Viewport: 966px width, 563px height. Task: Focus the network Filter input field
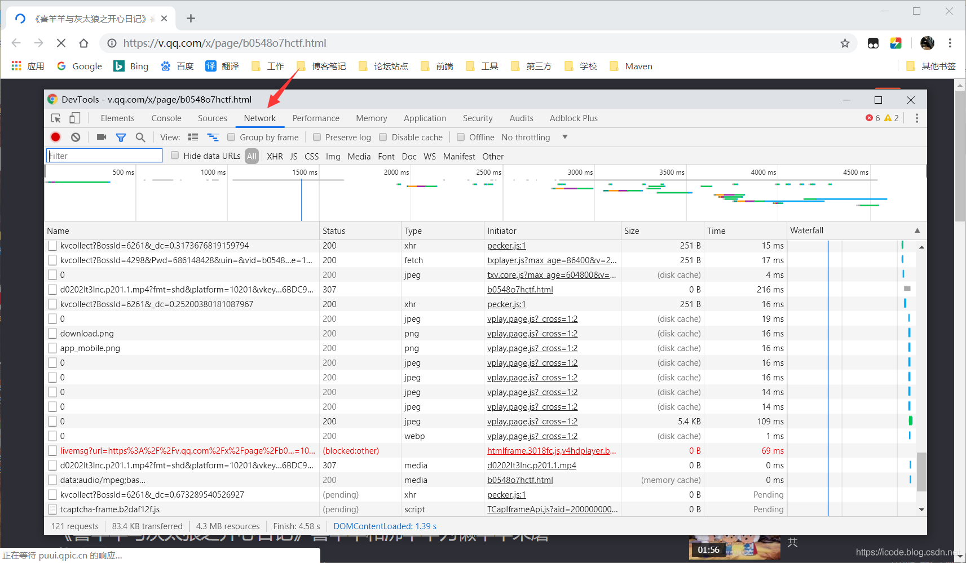click(104, 156)
